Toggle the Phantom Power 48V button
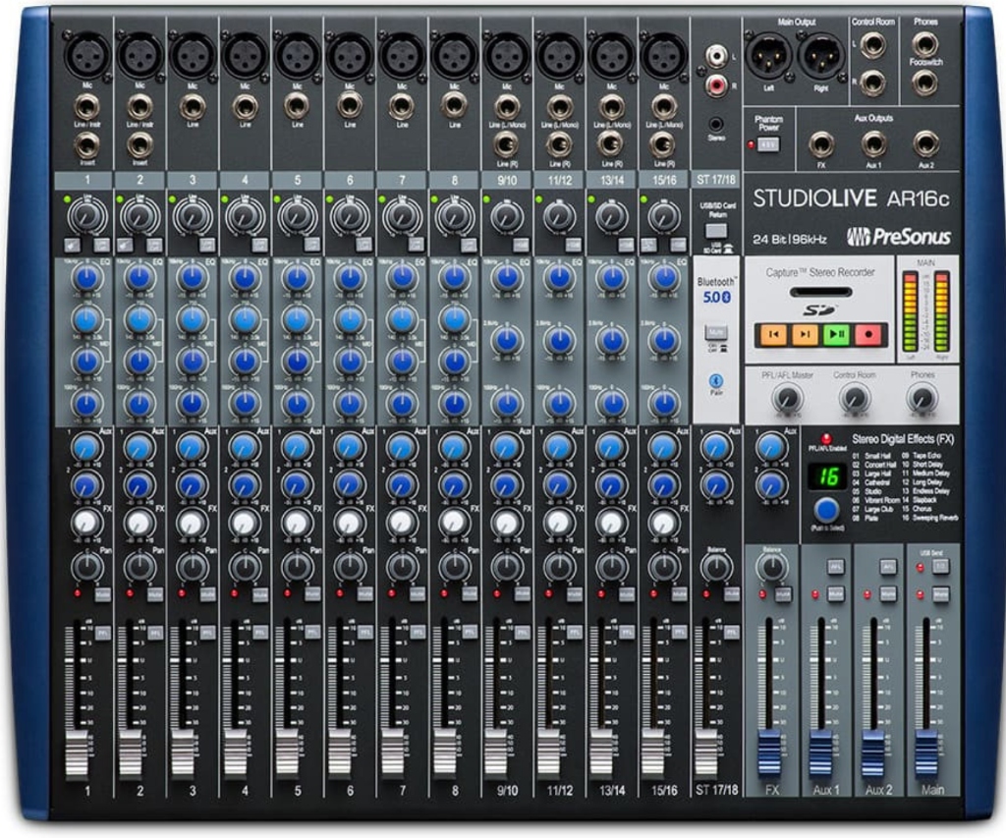The width and height of the screenshot is (1006, 838). click(x=768, y=144)
